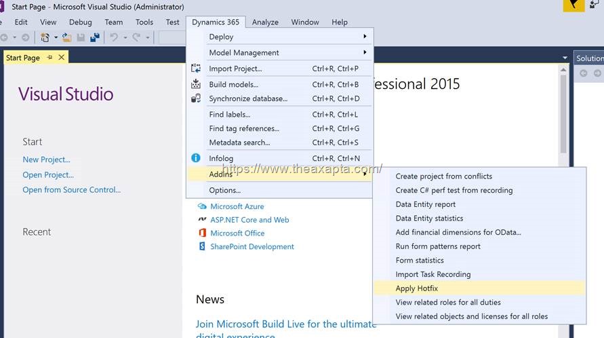Click the Navigate Forward toolbar icon

pyautogui.click(x=26, y=37)
